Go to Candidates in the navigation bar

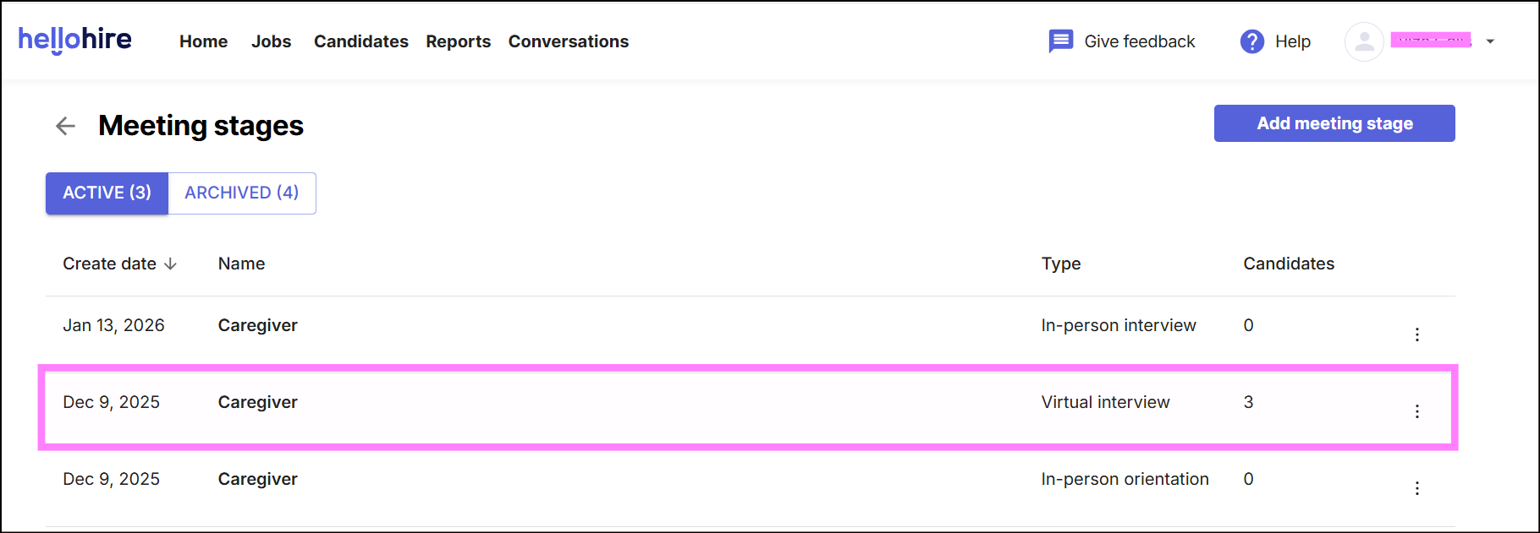coord(361,41)
